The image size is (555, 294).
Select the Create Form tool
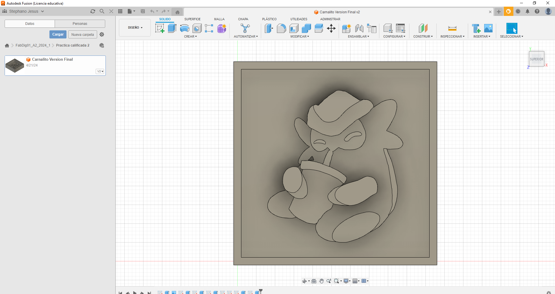point(222,28)
